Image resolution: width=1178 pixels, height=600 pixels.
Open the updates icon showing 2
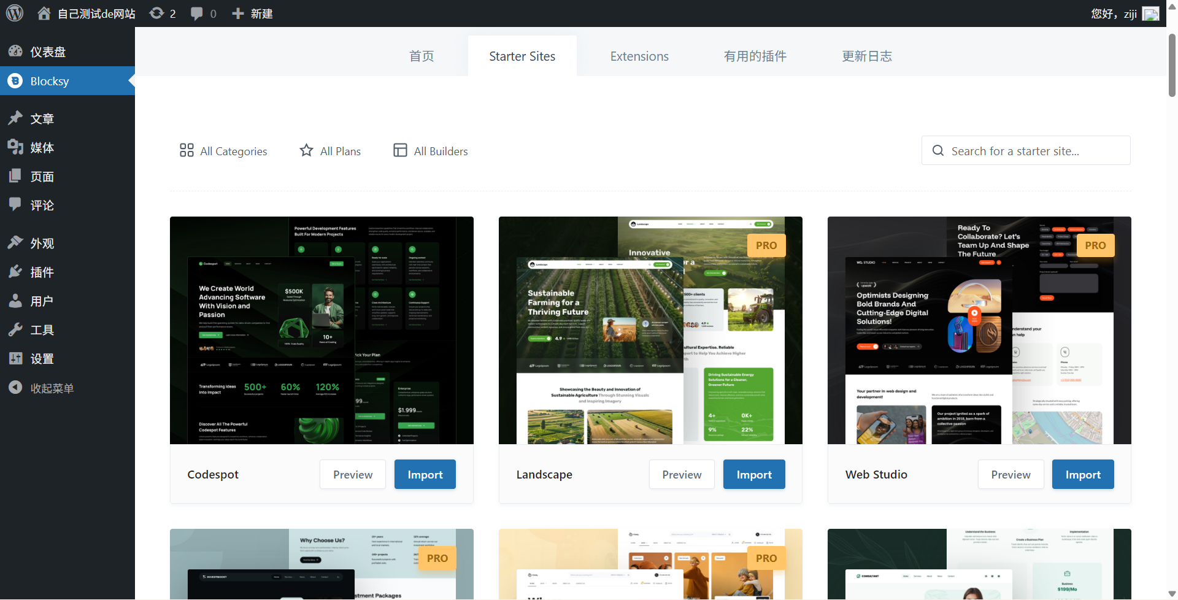pyautogui.click(x=156, y=13)
